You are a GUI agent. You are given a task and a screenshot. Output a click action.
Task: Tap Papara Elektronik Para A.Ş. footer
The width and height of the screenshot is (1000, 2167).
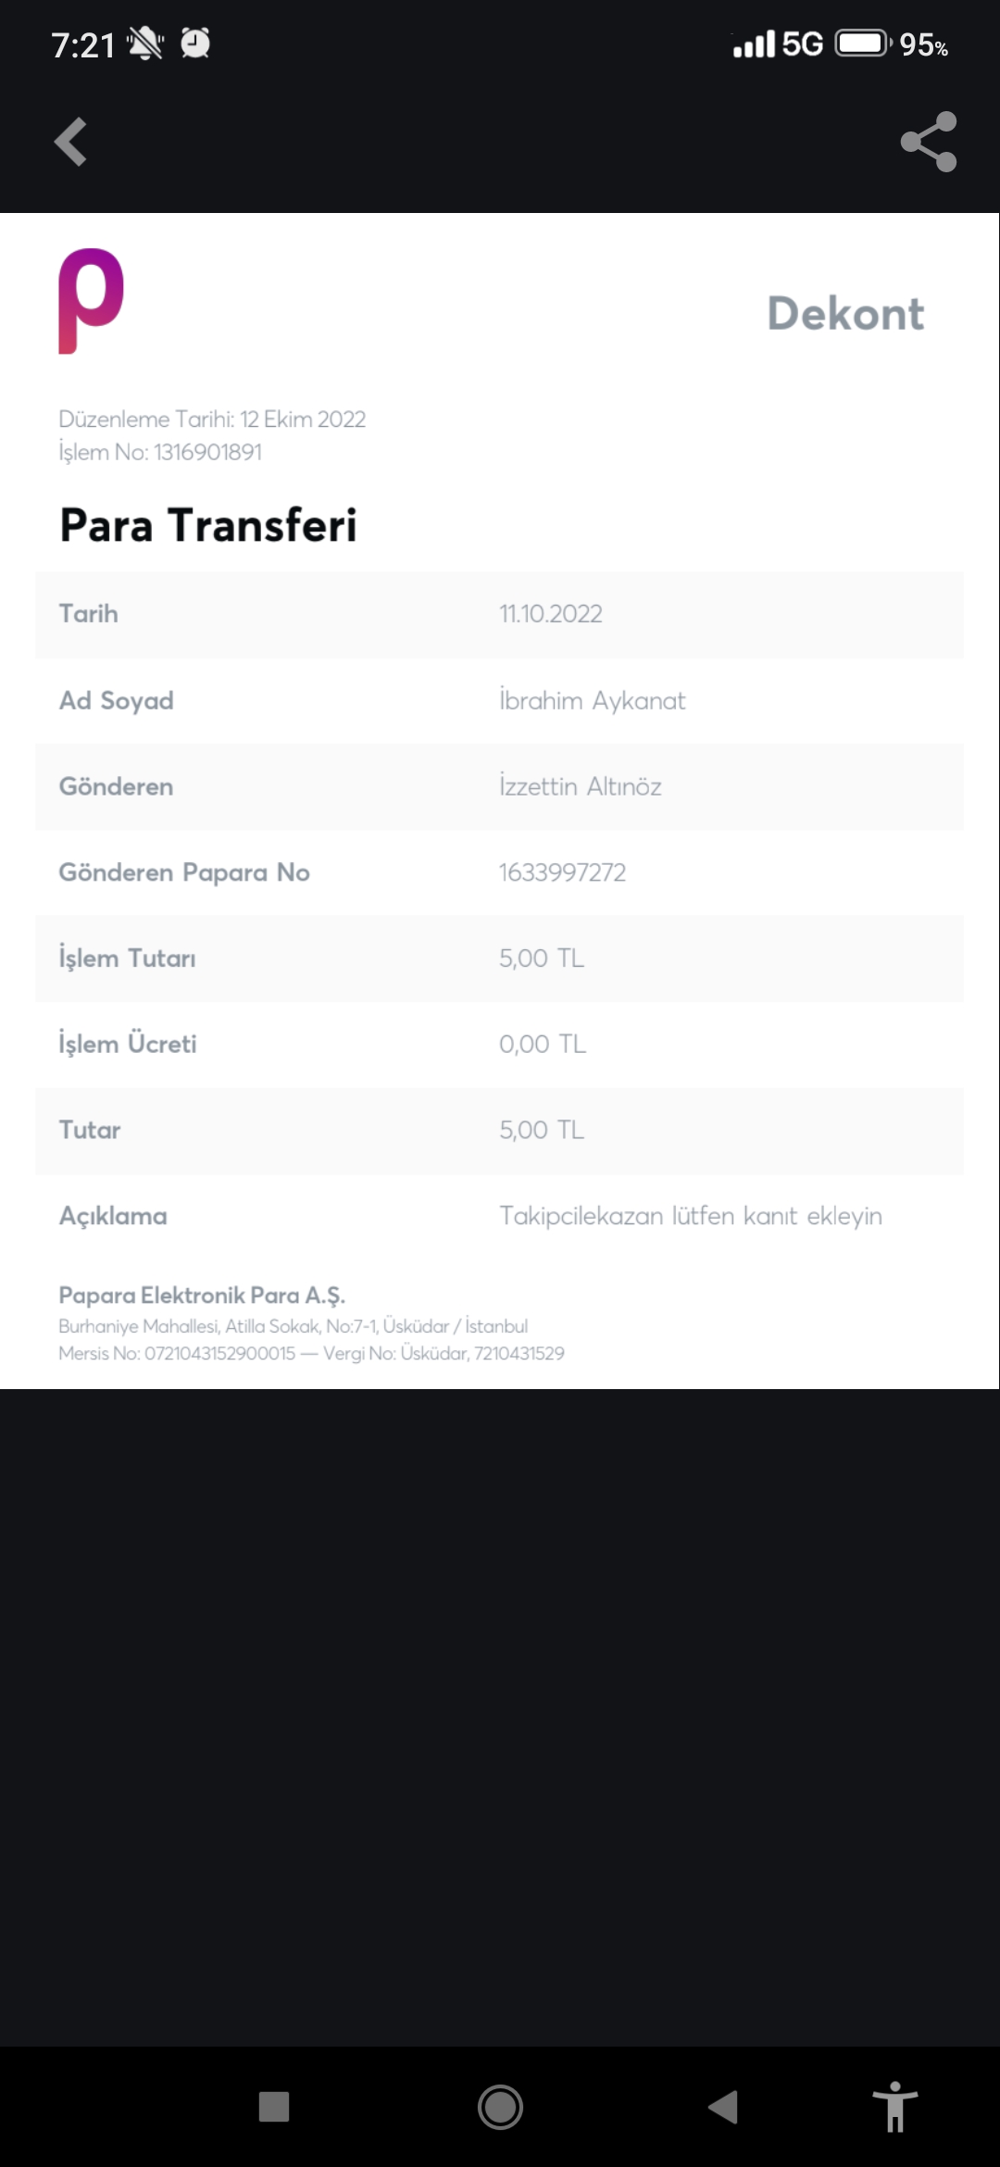[x=202, y=1295]
